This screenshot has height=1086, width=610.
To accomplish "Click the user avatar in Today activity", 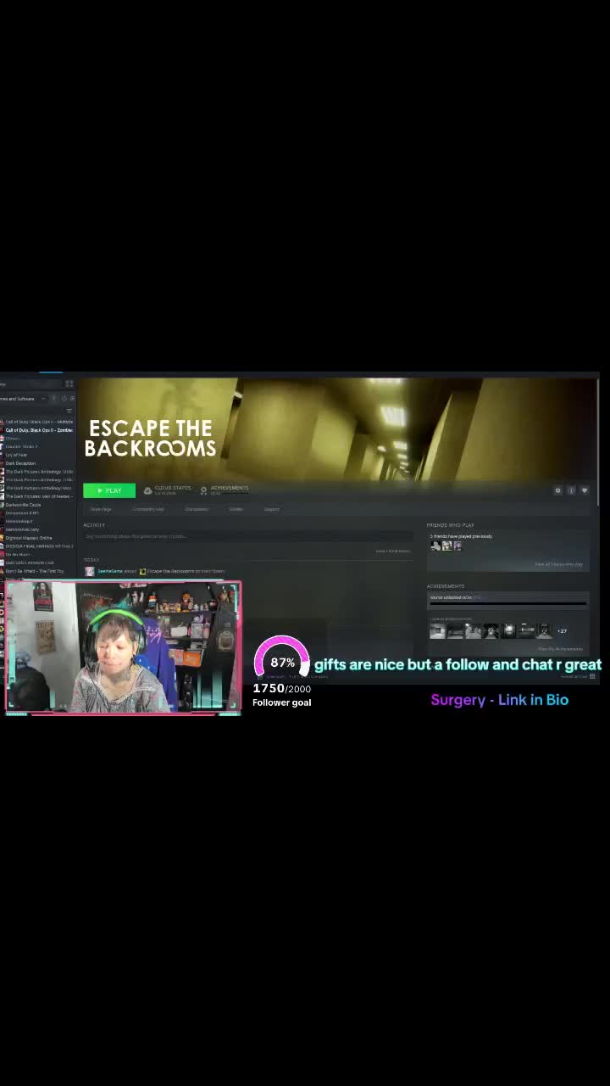I will 89,571.
